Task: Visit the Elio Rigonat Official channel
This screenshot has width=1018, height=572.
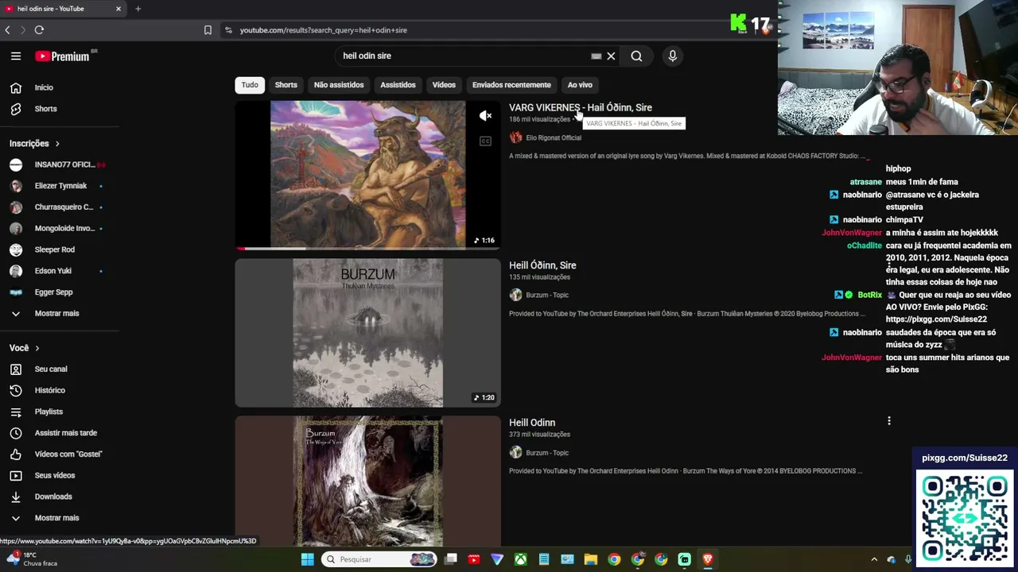Action: coord(554,138)
